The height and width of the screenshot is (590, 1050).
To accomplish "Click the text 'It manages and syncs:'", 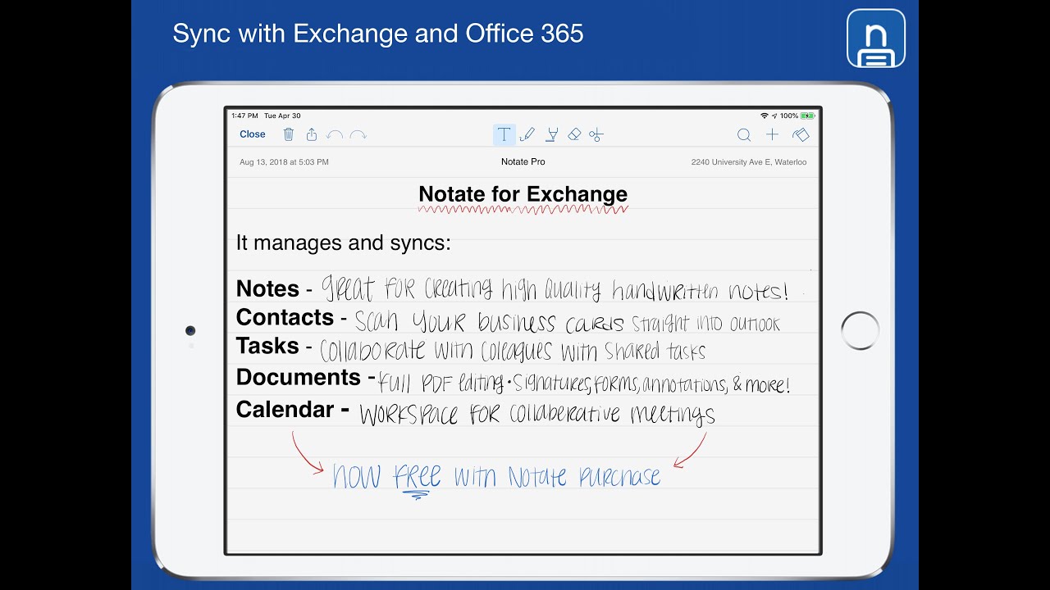I will (343, 243).
